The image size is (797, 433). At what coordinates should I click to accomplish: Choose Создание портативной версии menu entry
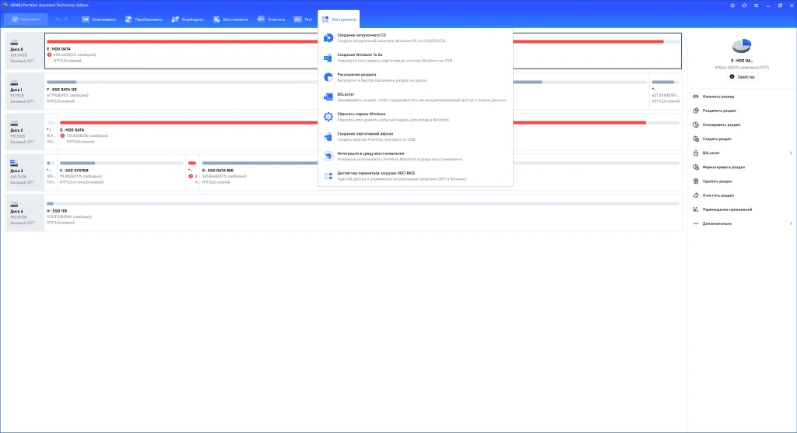click(x=416, y=136)
